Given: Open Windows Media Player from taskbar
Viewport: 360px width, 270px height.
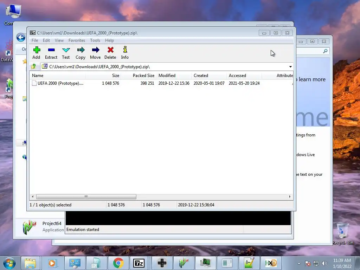Looking at the screenshot, I should pyautogui.click(x=52, y=263).
